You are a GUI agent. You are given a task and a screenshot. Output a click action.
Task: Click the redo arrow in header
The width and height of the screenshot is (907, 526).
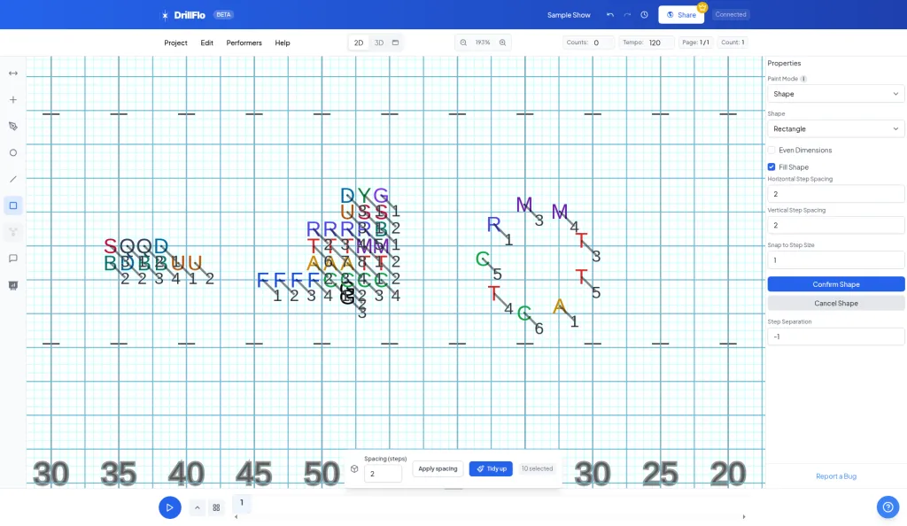pyautogui.click(x=627, y=14)
